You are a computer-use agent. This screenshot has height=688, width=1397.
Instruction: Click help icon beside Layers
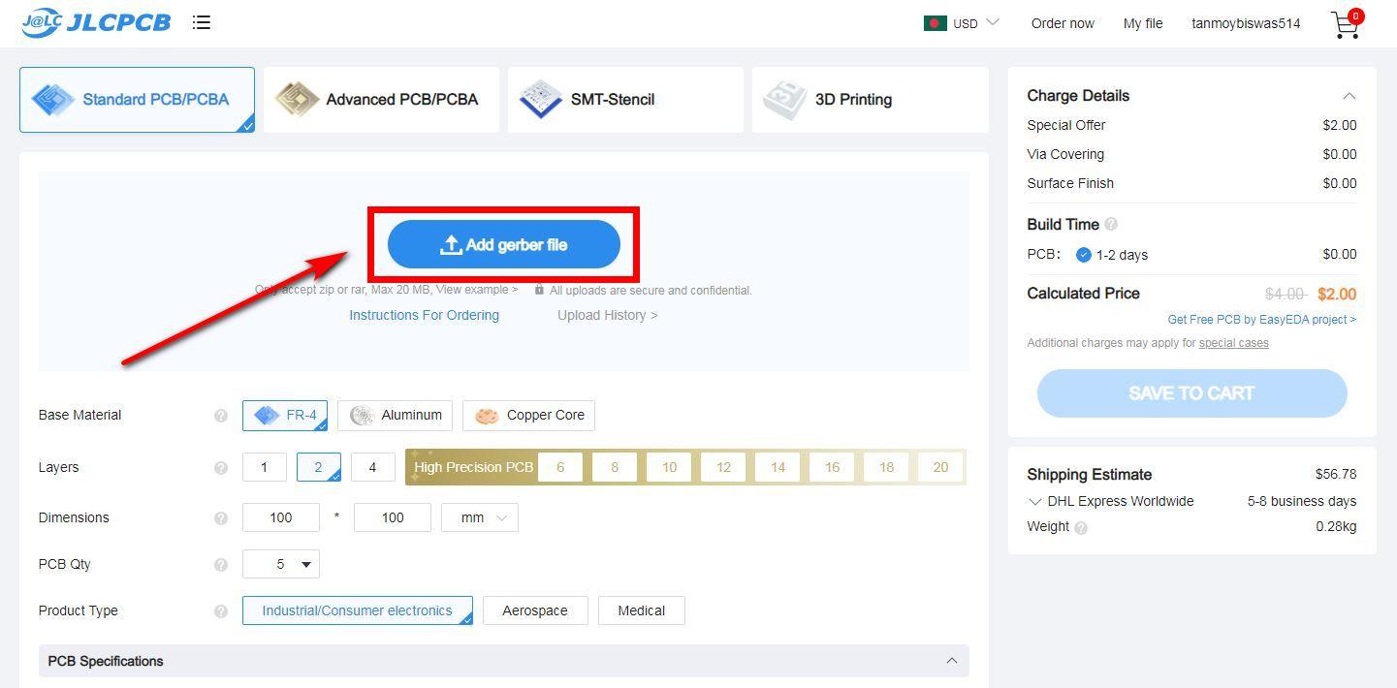tap(221, 468)
